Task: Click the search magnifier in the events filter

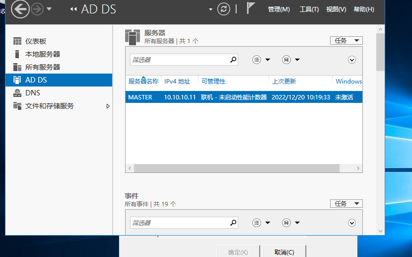Action: [233, 223]
